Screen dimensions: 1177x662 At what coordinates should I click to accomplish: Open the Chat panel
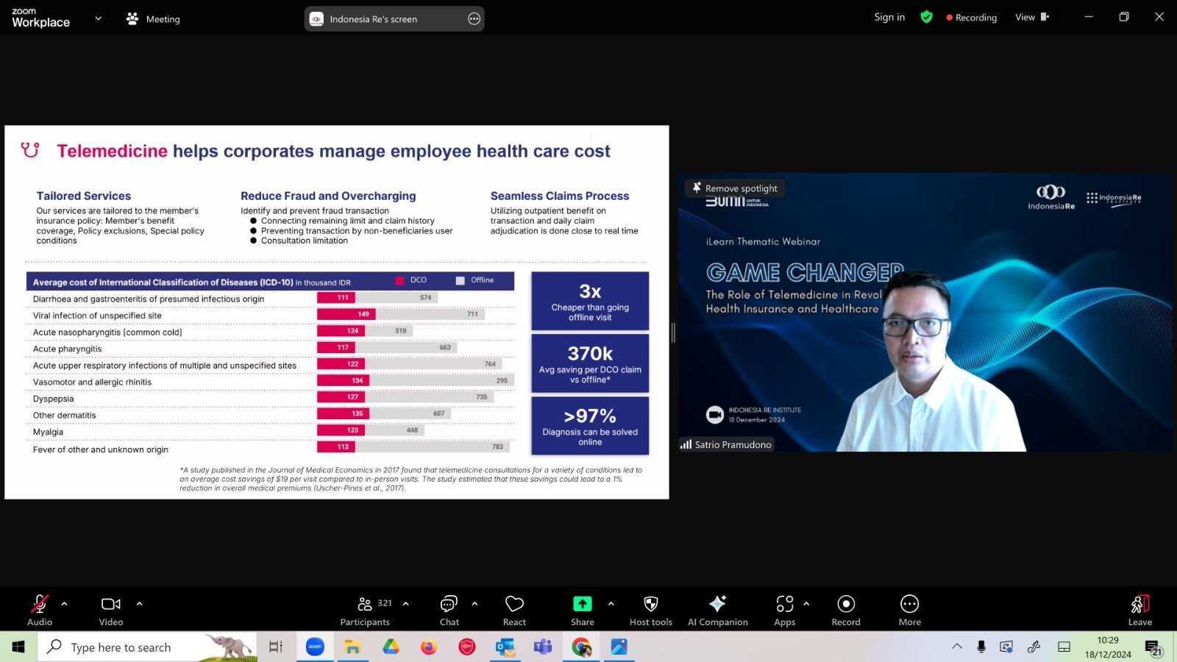(x=449, y=610)
